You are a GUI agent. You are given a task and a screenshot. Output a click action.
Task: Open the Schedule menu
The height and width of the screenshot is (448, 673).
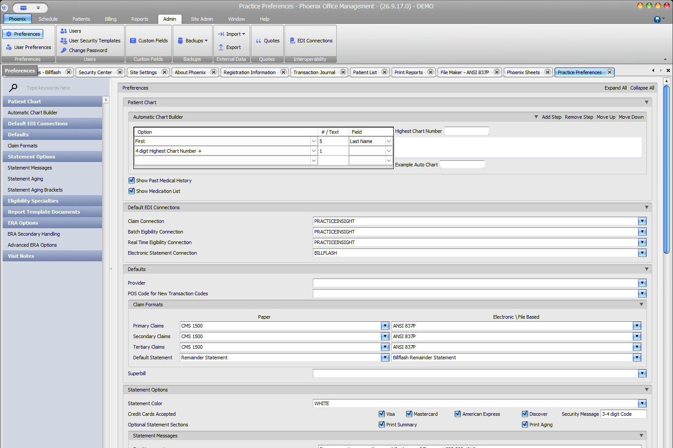pos(48,19)
